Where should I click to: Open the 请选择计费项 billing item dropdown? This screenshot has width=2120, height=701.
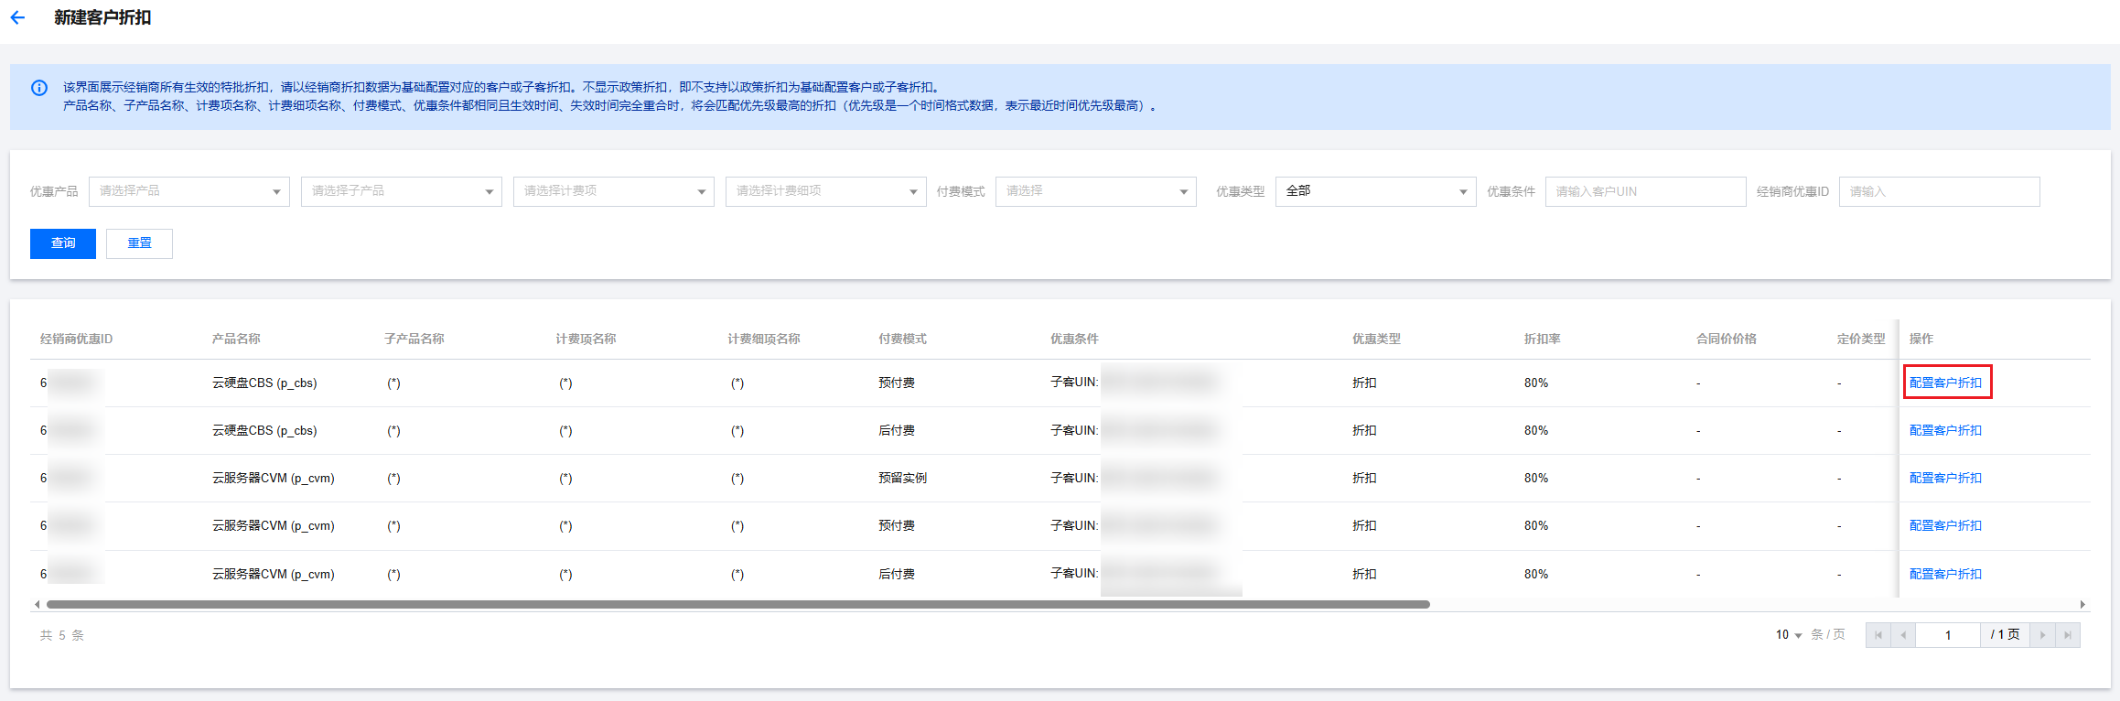pyautogui.click(x=614, y=191)
